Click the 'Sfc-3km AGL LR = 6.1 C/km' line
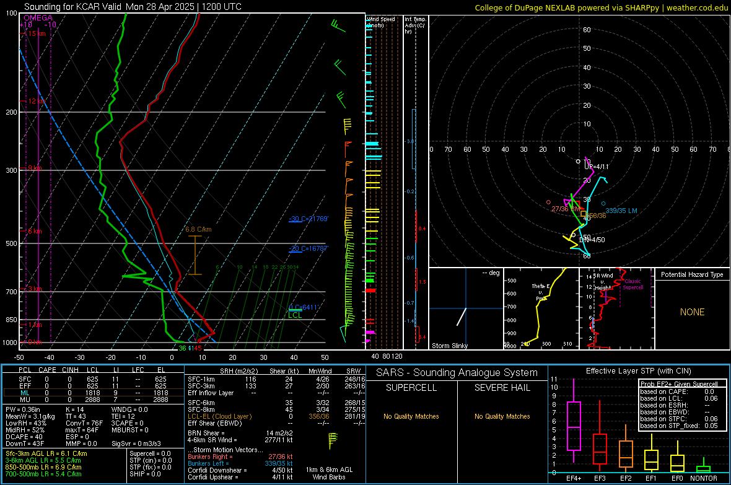Screen dimensions: 731x485 pyautogui.click(x=46, y=453)
